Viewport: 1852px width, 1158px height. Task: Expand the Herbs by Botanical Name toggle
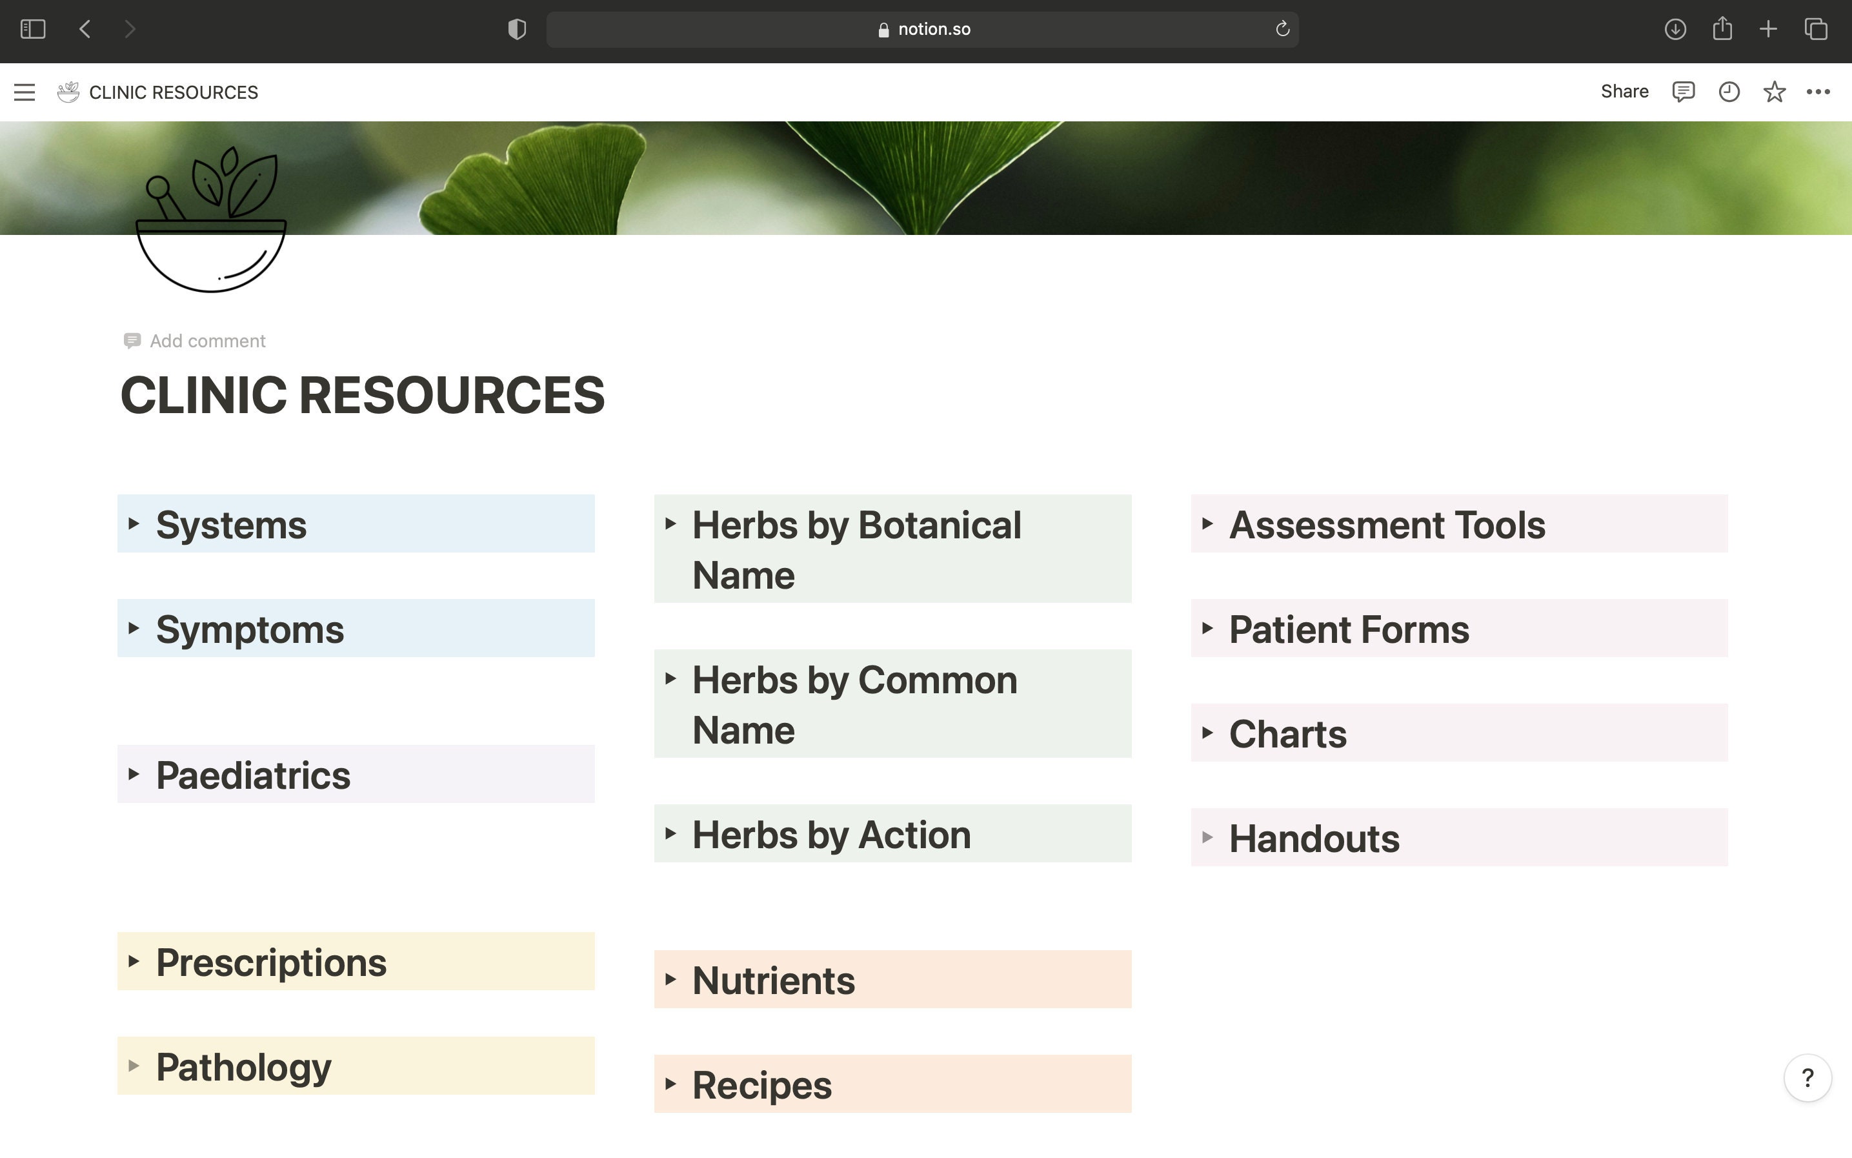[x=670, y=524]
